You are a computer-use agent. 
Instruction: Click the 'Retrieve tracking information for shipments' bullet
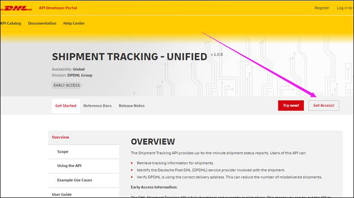tap(175, 163)
